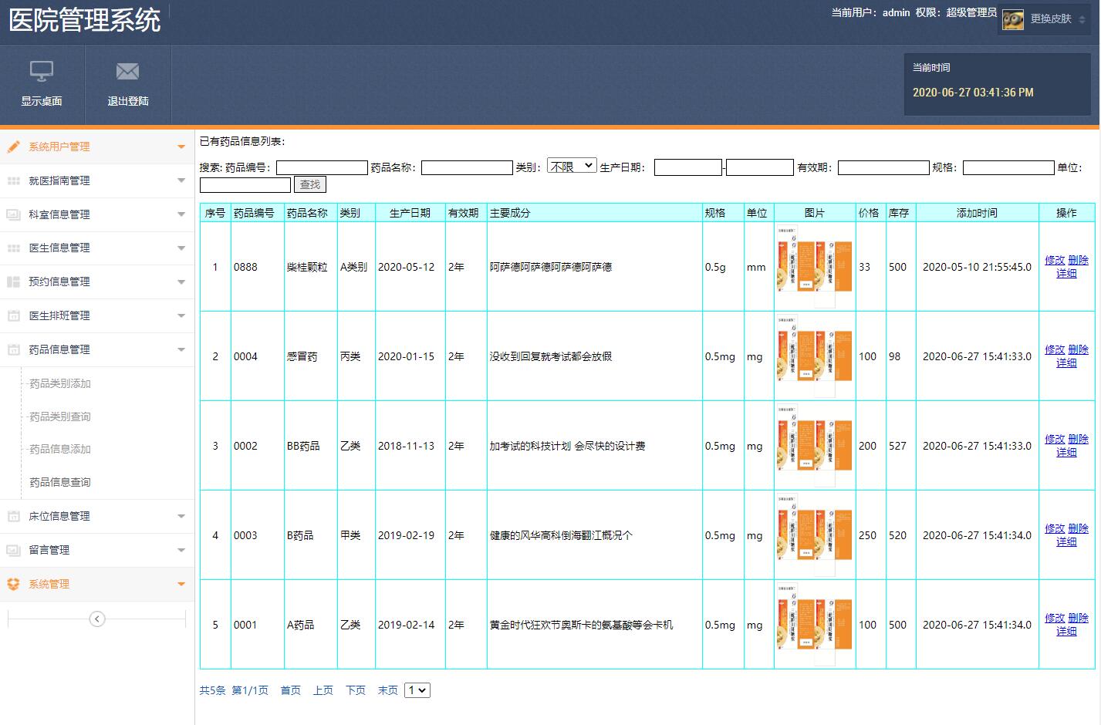
Task: Click the 退出登陆 logout envelope icon
Action: pyautogui.click(x=127, y=71)
